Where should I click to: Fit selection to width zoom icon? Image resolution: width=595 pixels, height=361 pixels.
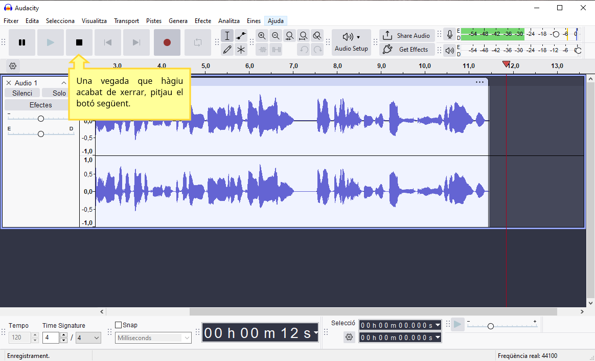click(289, 36)
